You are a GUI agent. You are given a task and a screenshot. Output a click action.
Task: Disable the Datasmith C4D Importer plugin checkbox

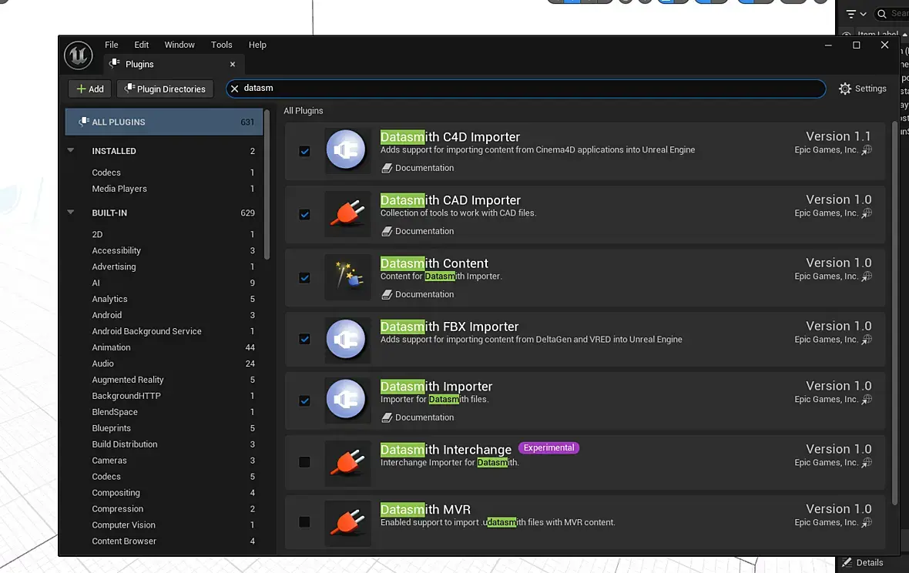coord(304,151)
